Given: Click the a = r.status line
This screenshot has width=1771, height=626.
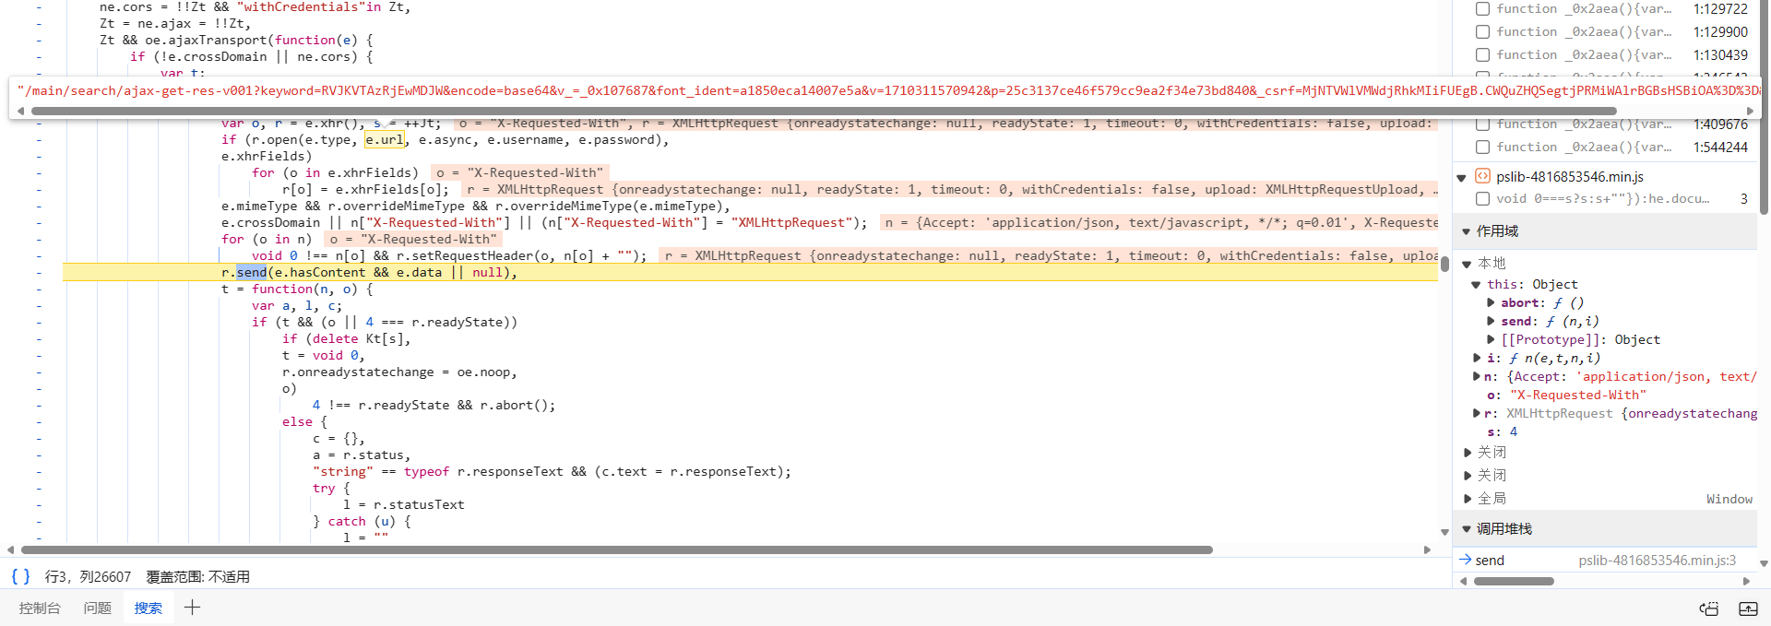Looking at the screenshot, I should 362,455.
